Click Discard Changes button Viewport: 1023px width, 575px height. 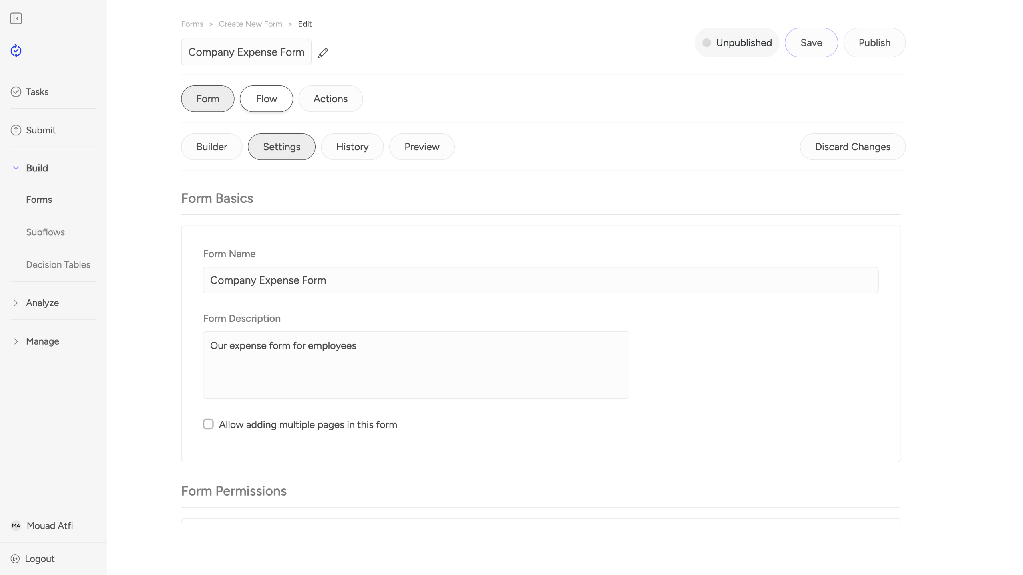click(x=852, y=147)
